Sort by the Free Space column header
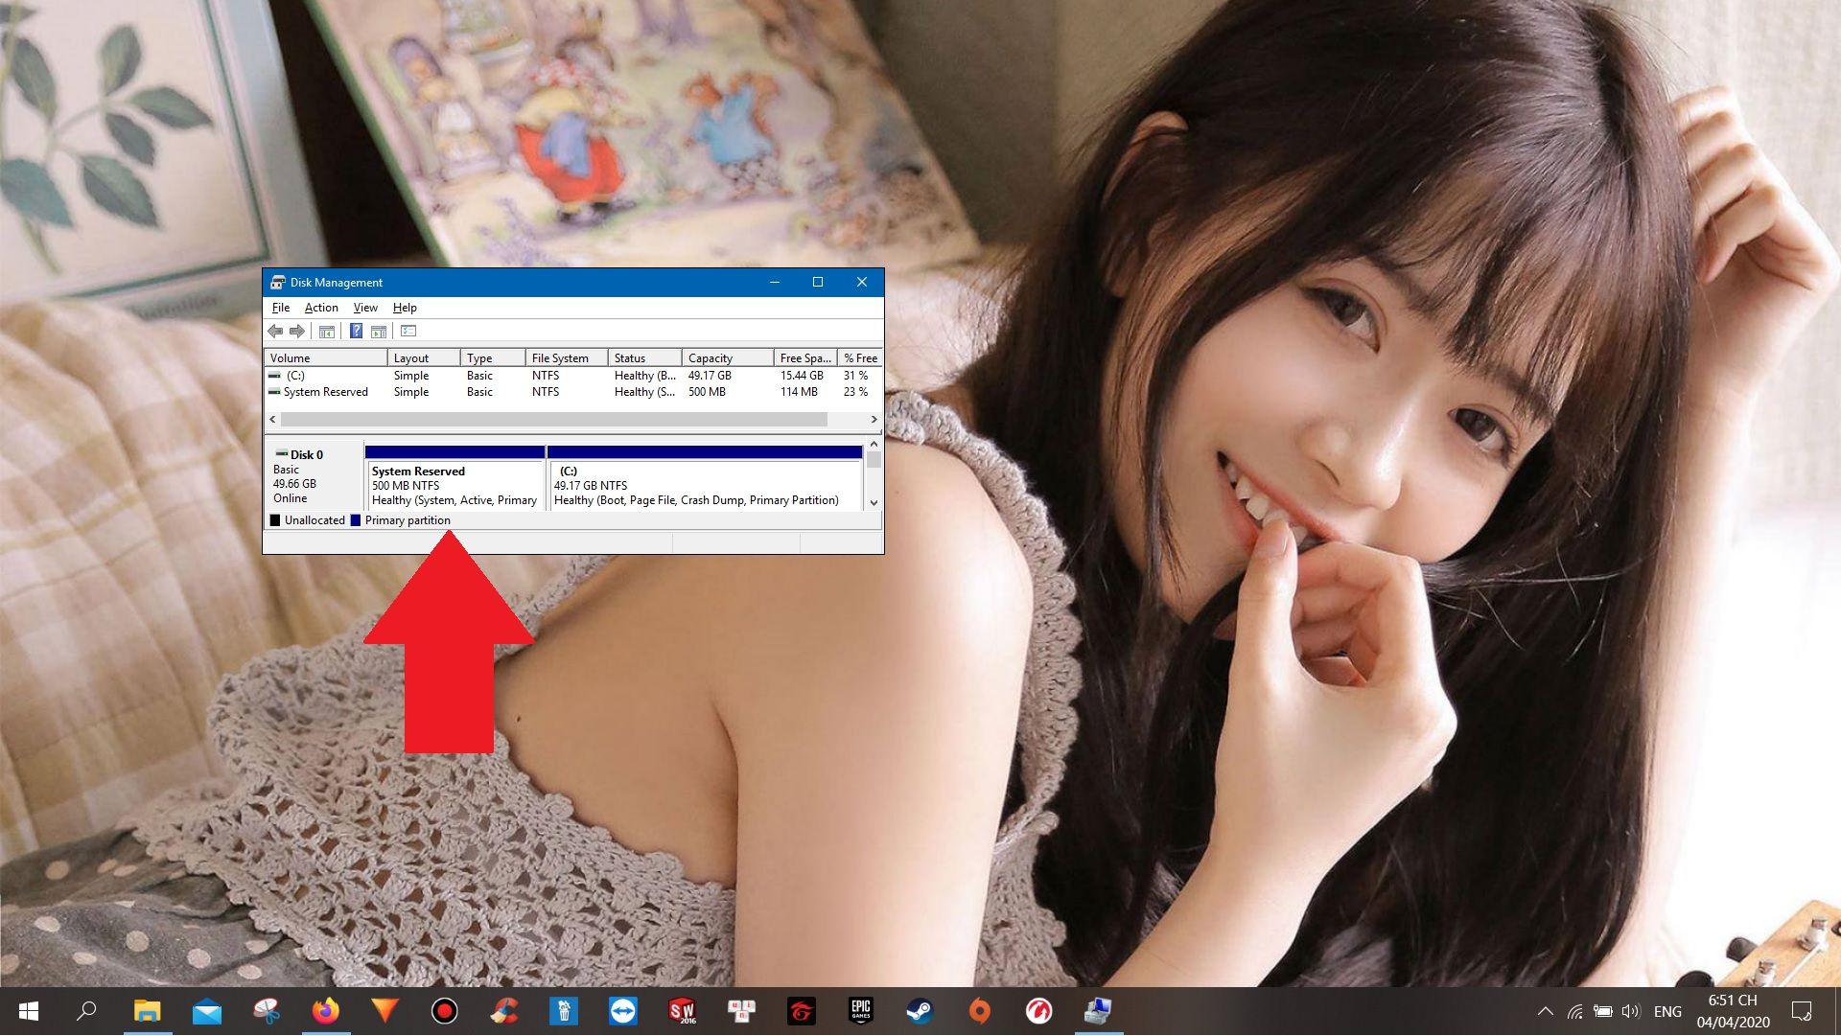This screenshot has height=1036, width=1841. (x=805, y=358)
